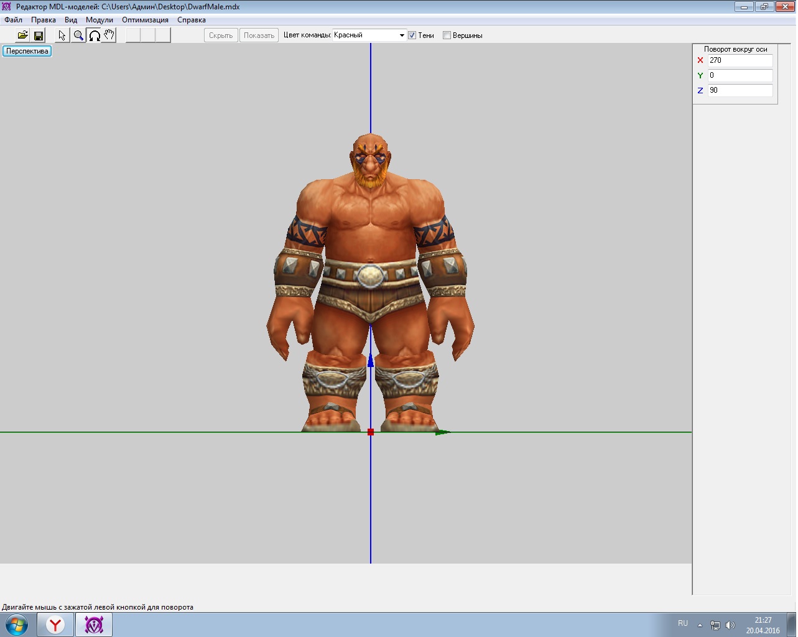Open the Модули menu

click(100, 20)
